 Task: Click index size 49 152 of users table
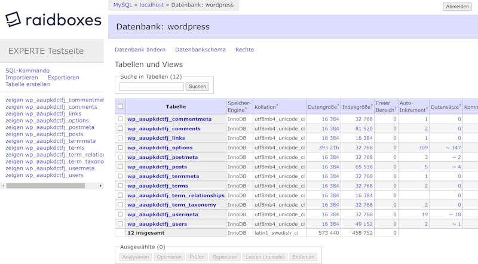(364, 224)
